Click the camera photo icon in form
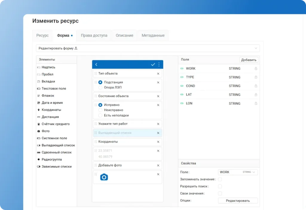This screenshot has height=210, width=306. 104,177
